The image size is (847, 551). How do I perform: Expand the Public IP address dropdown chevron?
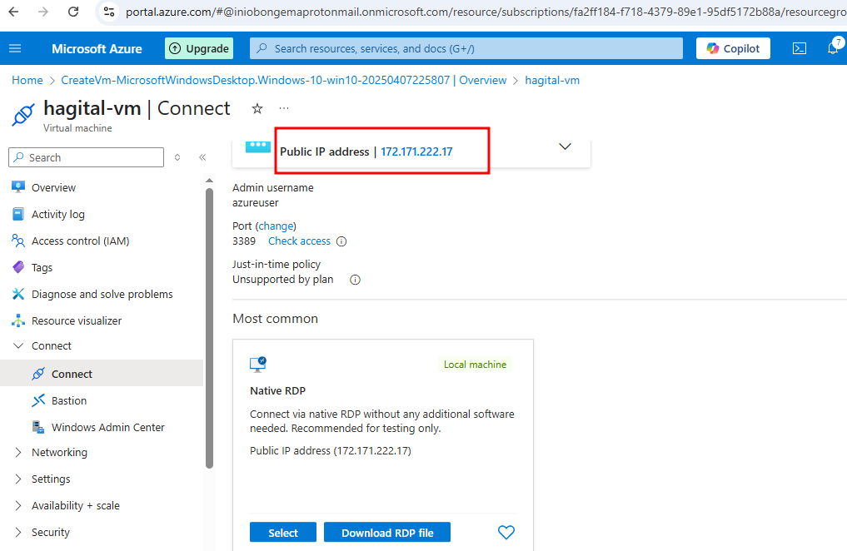(565, 146)
